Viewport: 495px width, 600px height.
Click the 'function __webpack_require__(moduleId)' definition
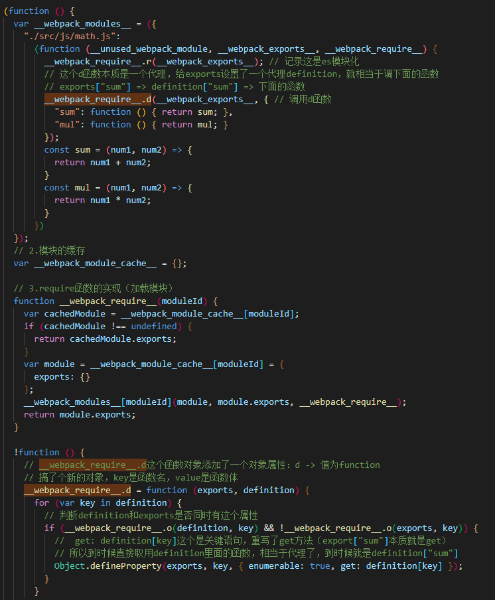coord(110,301)
